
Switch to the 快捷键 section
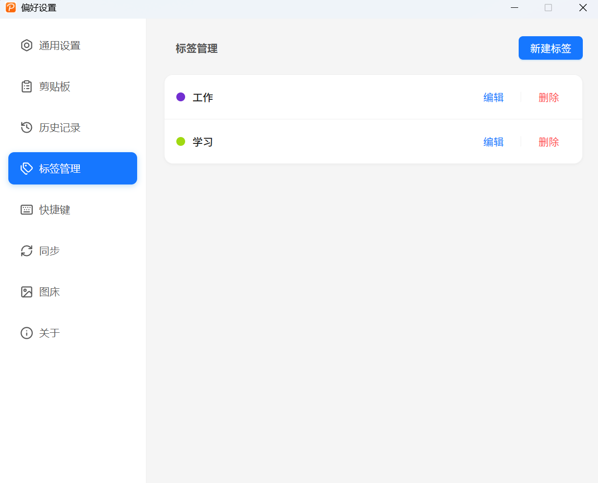pyautogui.click(x=55, y=210)
